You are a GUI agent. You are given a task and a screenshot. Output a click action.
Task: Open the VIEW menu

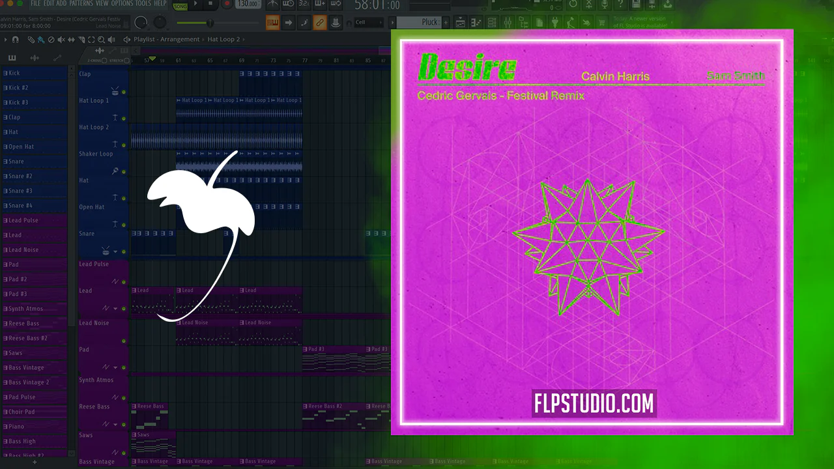(x=102, y=3)
